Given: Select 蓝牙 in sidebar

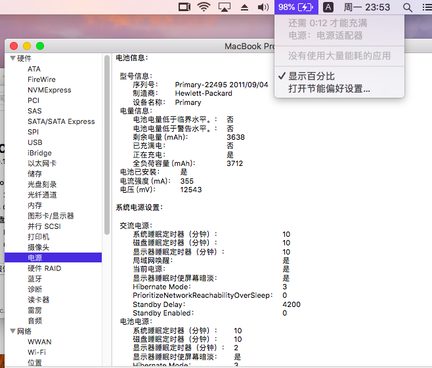Looking at the screenshot, I should [35, 279].
